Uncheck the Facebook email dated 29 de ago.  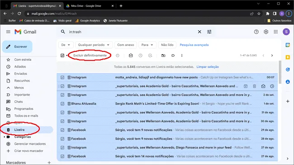(62, 130)
